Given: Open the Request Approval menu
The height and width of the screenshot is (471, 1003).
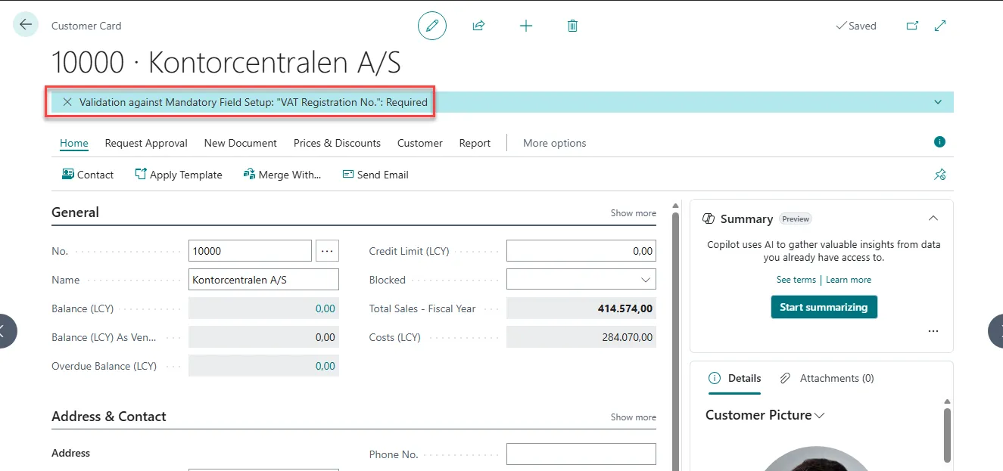Looking at the screenshot, I should 146,143.
